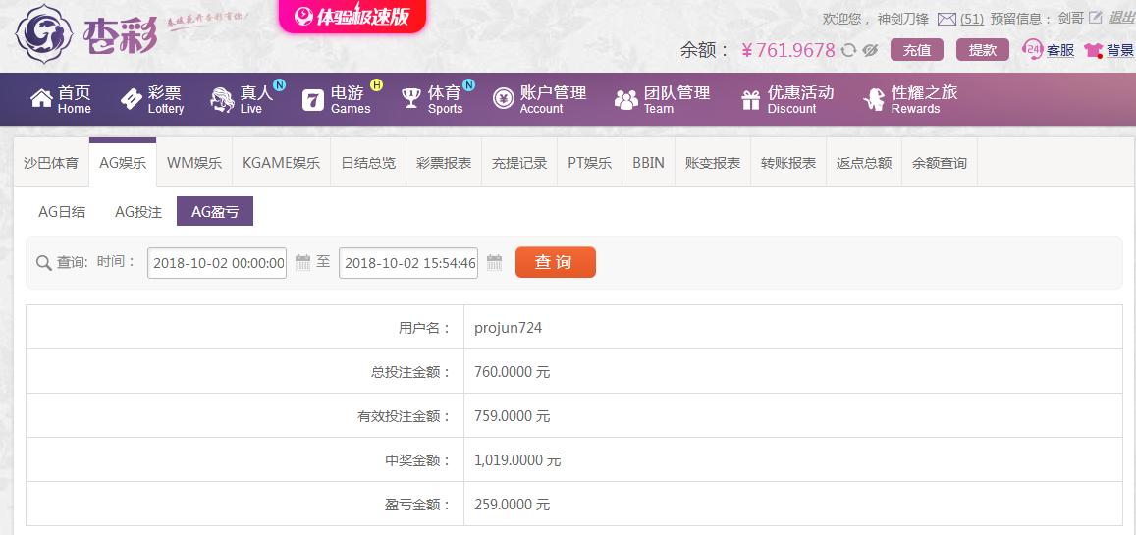The width and height of the screenshot is (1136, 535).
Task: Open Rewards (性耀之旅) section
Action: click(910, 99)
